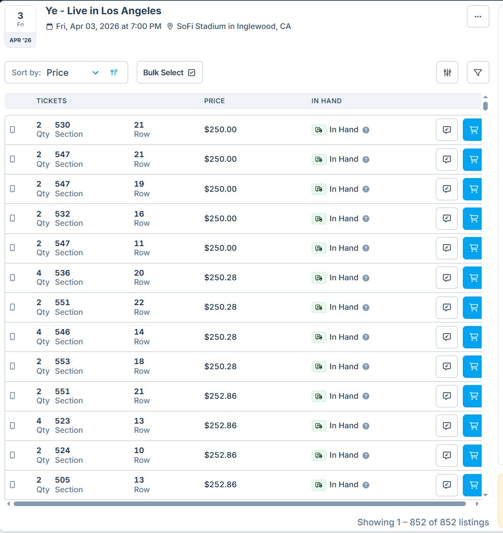503x533 pixels.
Task: Open the three-dot event options menu
Action: (x=478, y=16)
